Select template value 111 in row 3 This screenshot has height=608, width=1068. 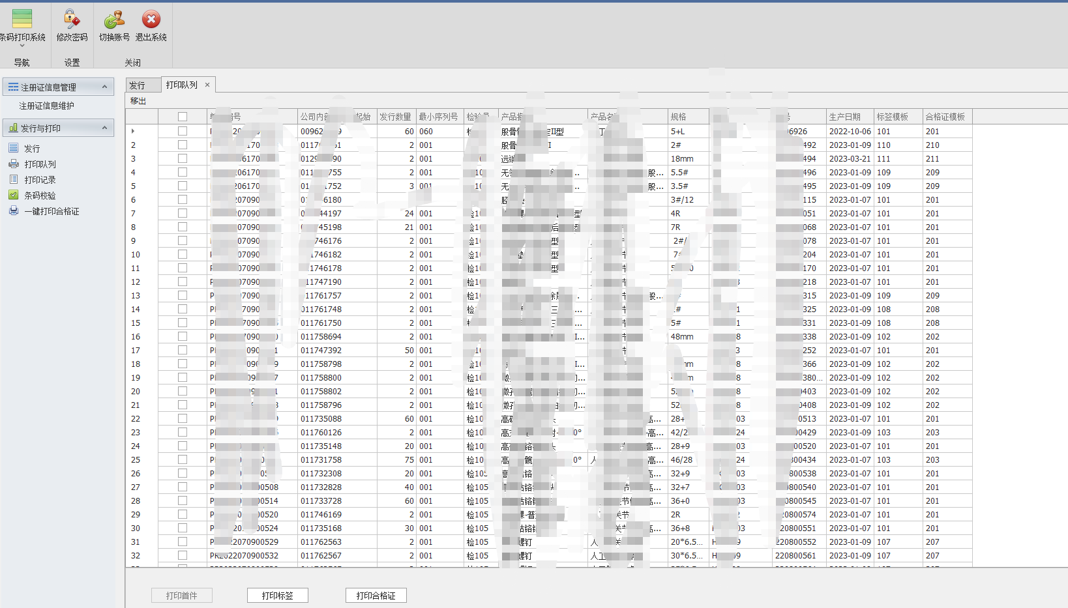898,158
